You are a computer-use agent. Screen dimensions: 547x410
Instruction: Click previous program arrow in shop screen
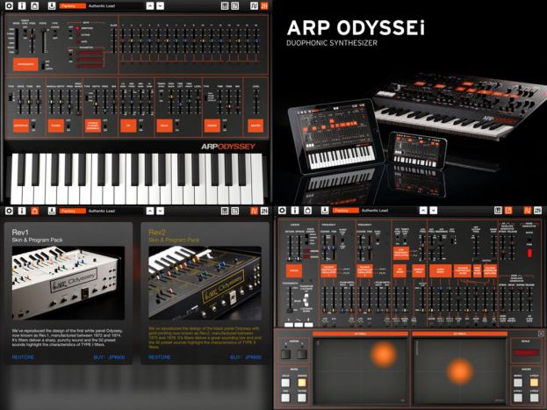pos(150,211)
